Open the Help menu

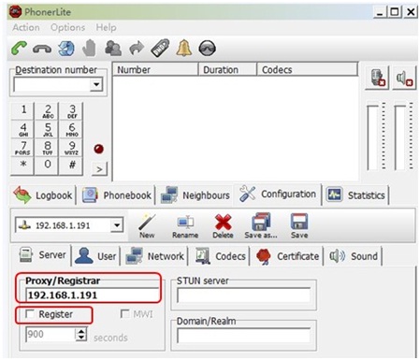click(106, 27)
